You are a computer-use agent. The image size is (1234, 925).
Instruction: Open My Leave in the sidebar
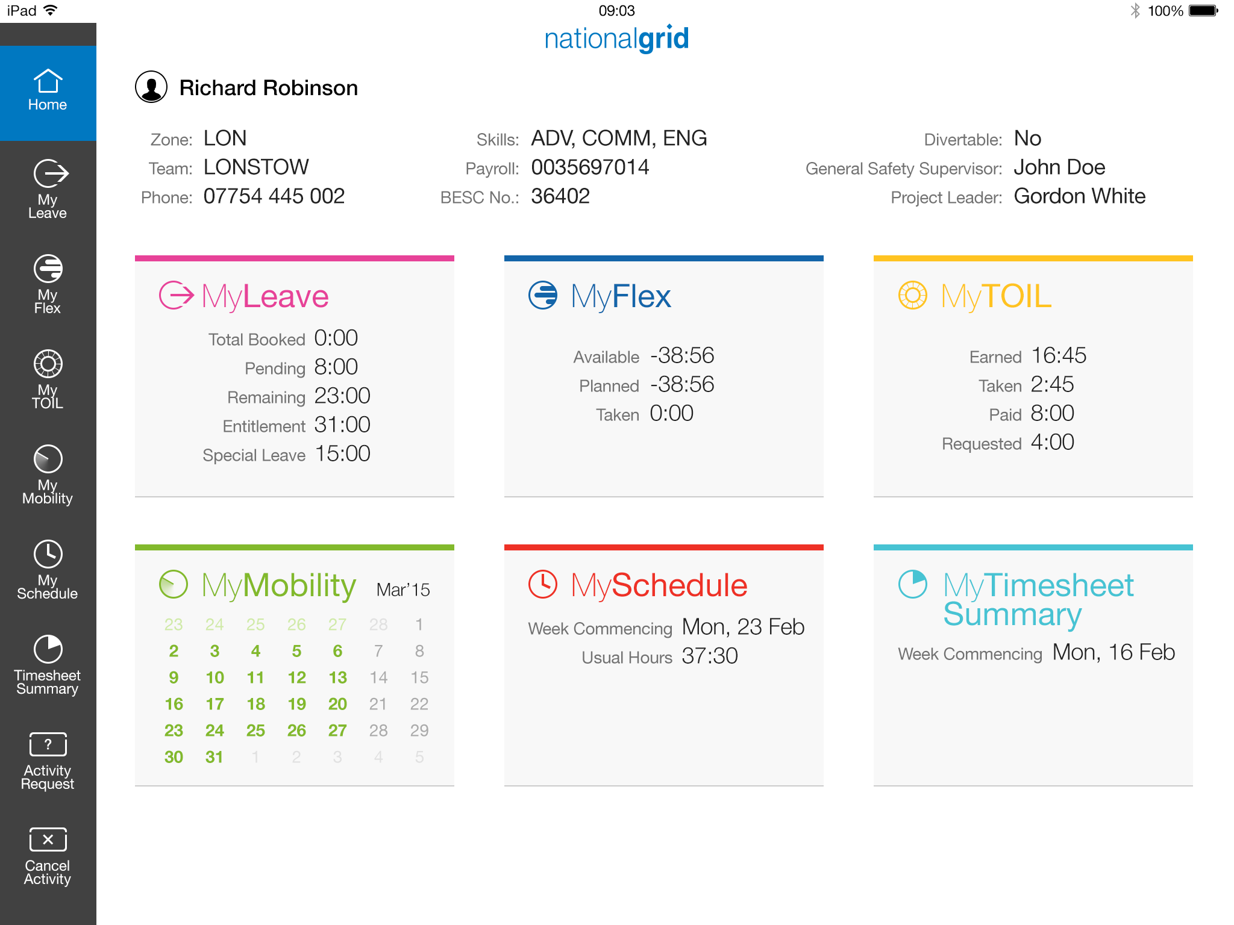coord(48,188)
